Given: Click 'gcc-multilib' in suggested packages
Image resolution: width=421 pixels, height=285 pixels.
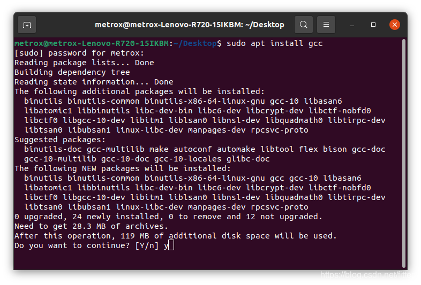Looking at the screenshot, I should (116, 149).
